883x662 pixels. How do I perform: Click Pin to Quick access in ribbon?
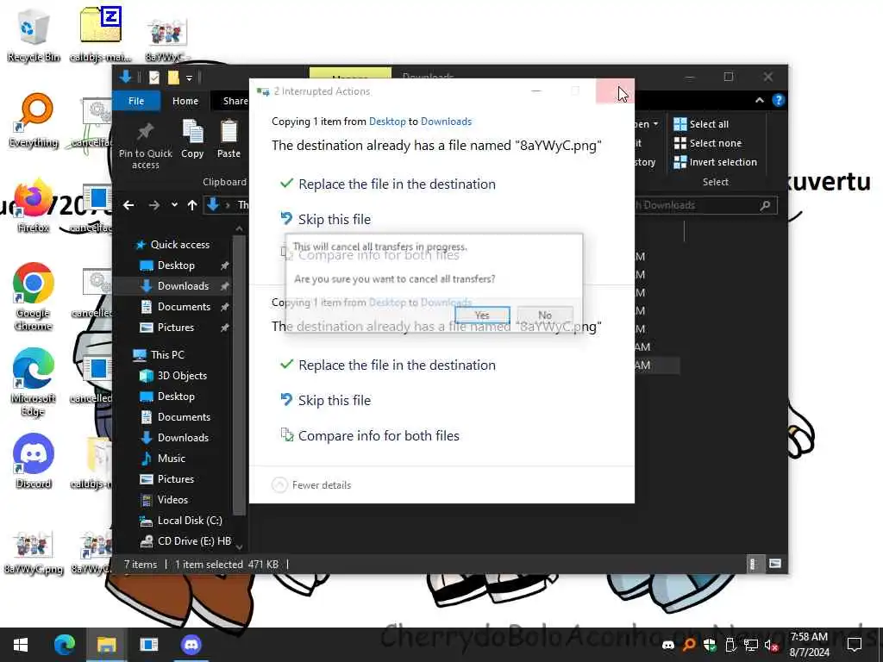145,145
